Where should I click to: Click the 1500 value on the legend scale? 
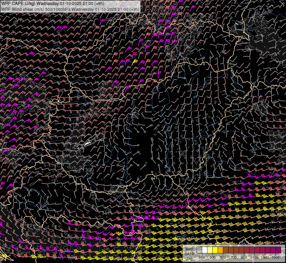click(275, 257)
